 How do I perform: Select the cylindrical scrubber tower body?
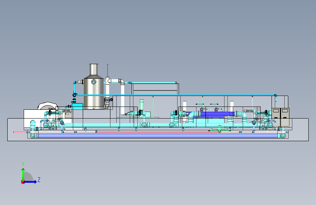(94, 92)
